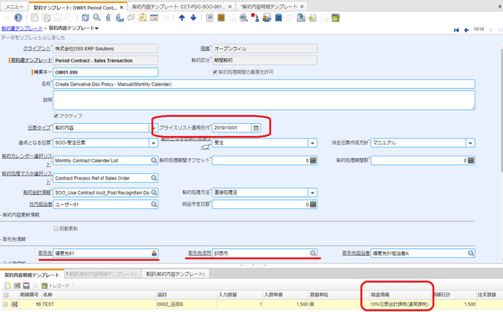The width and height of the screenshot is (503, 312).
Task: Open Active Workflows toolbar icon
Action: 255,18
